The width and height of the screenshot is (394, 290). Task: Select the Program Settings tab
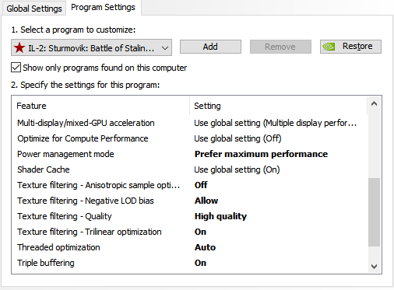coord(103,8)
